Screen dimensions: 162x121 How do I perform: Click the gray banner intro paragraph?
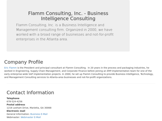[x=65, y=32]
